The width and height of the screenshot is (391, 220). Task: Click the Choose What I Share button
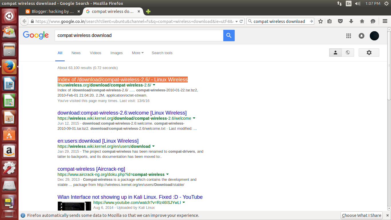click(362, 215)
